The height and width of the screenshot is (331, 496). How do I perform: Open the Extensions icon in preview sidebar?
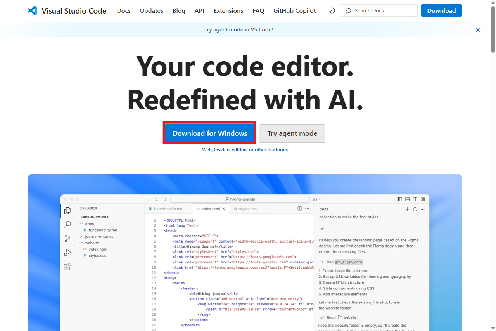tap(67, 267)
